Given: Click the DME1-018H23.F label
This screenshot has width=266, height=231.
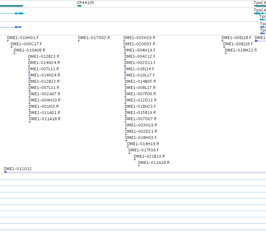Looking at the screenshot, I should point(140,106).
